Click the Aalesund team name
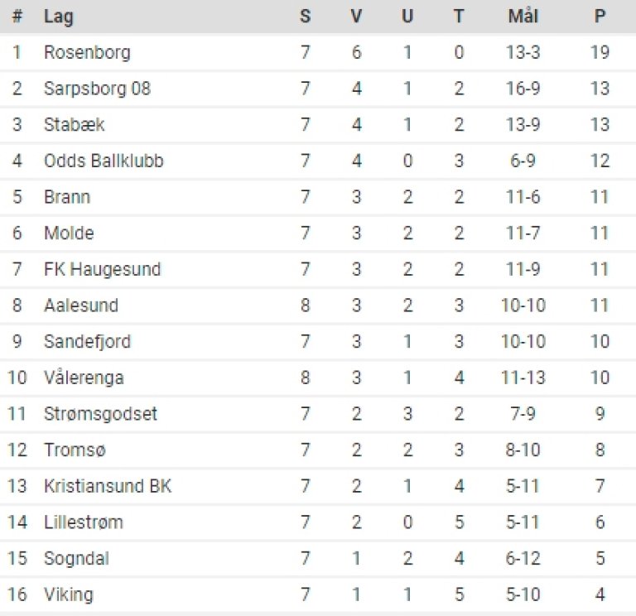 [81, 306]
